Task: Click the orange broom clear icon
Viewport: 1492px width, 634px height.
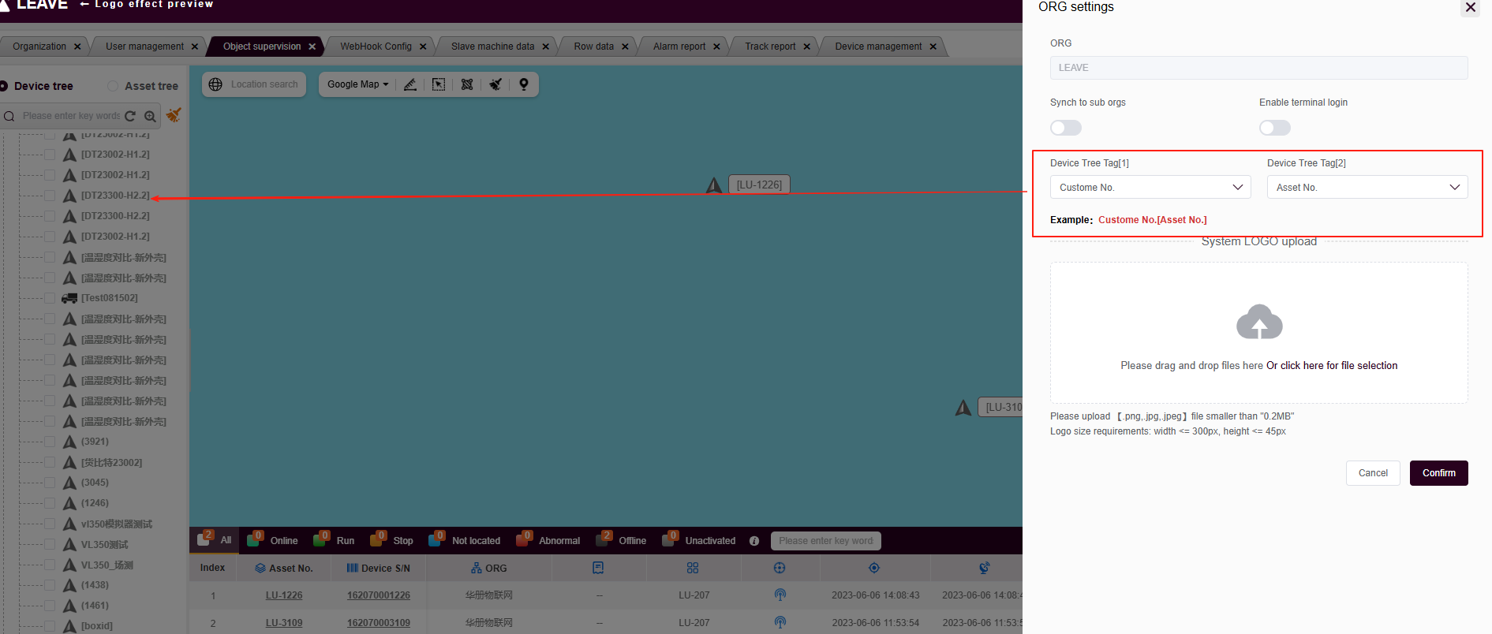Action: pyautogui.click(x=174, y=115)
